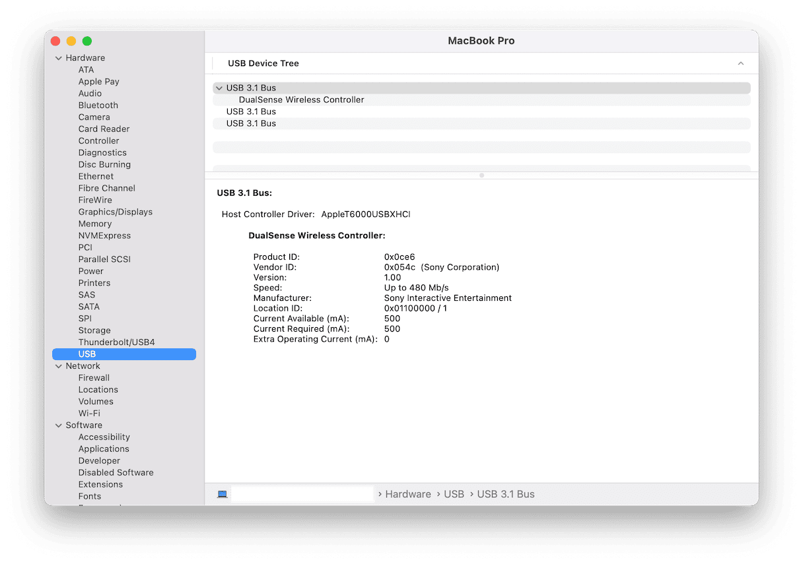Select Disabled Software in sidebar
Image resolution: width=803 pixels, height=564 pixels.
[x=116, y=474]
